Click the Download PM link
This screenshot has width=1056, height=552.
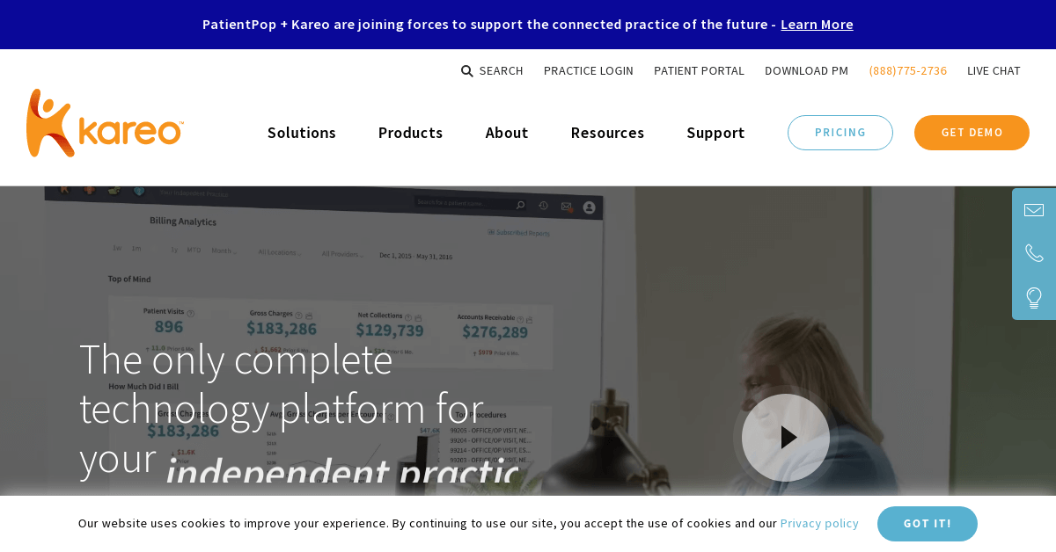[806, 71]
